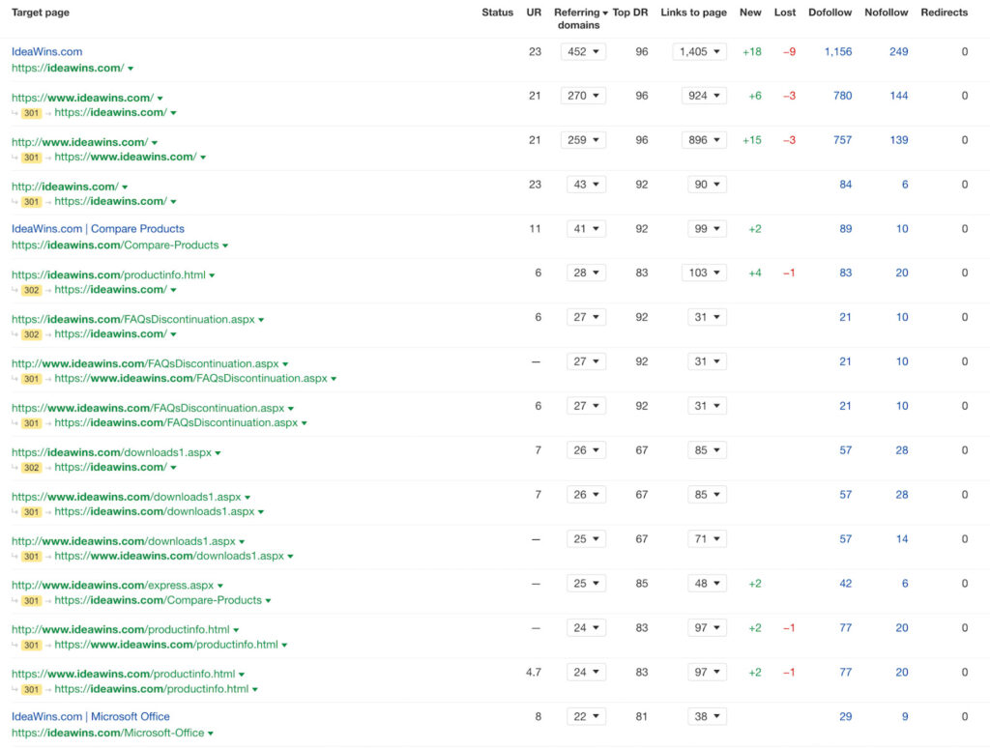Click the +4 new links value
Screen dimensions: 990x749
(754, 273)
